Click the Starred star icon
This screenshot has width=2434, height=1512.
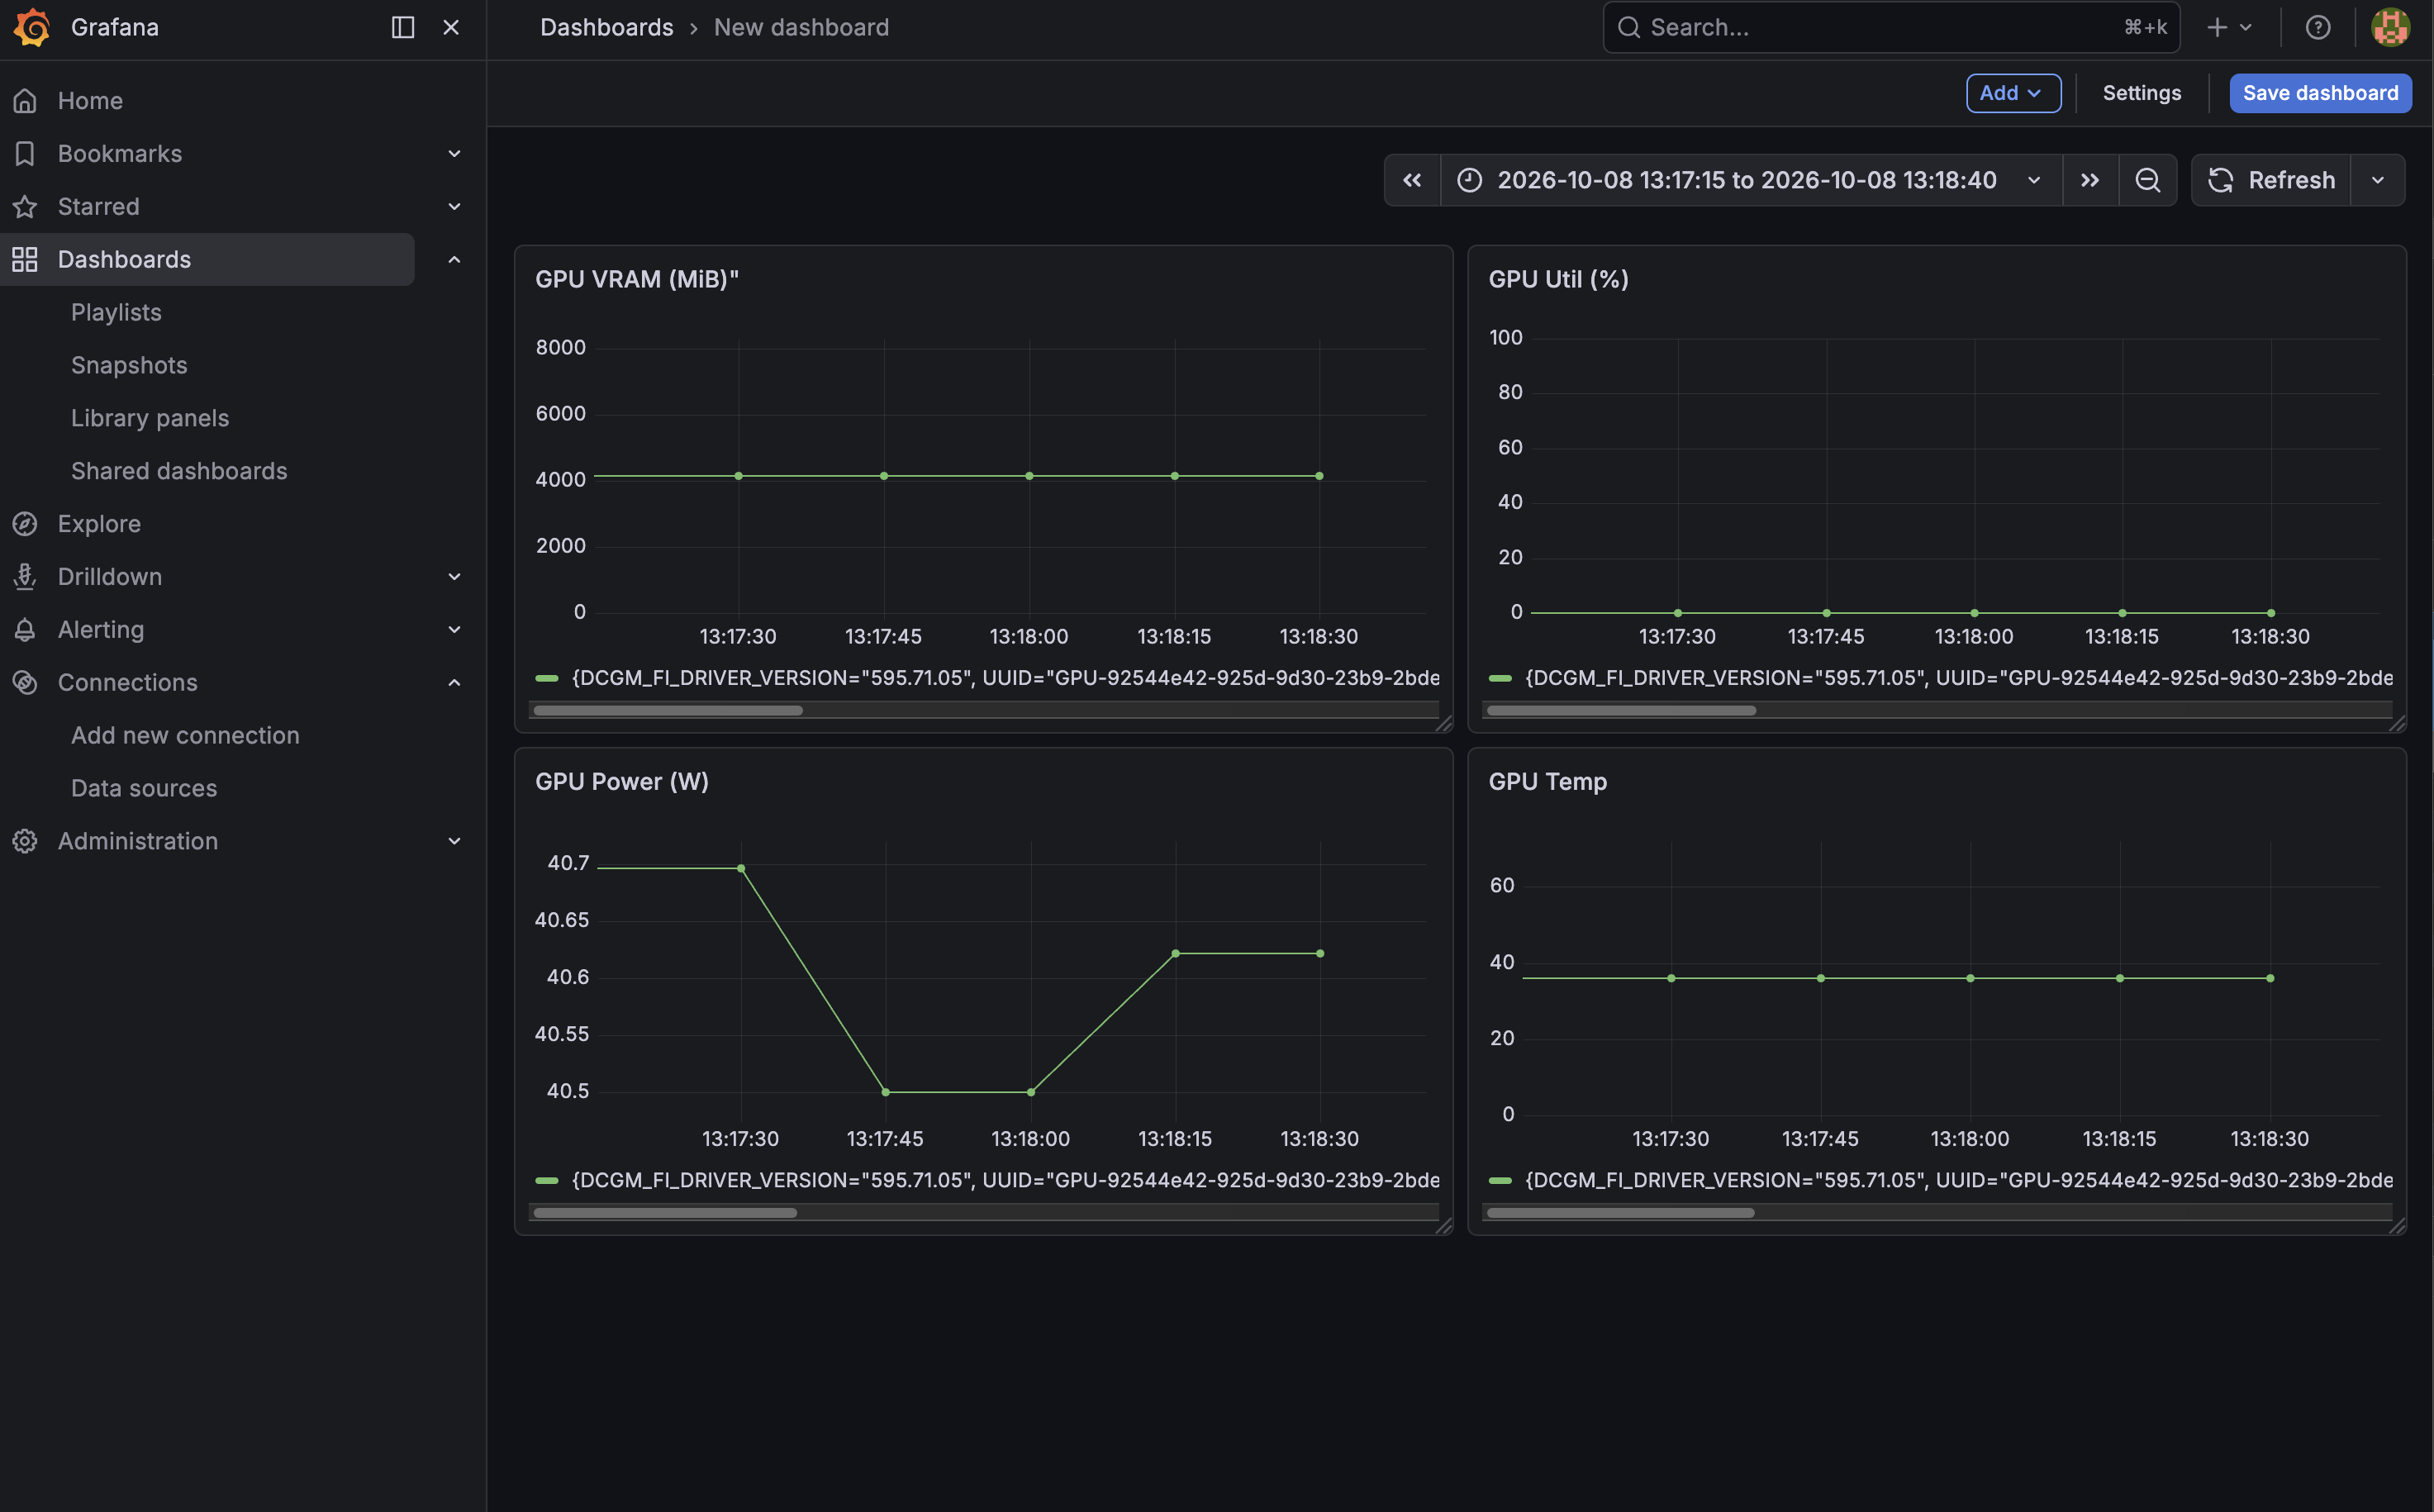[25, 207]
